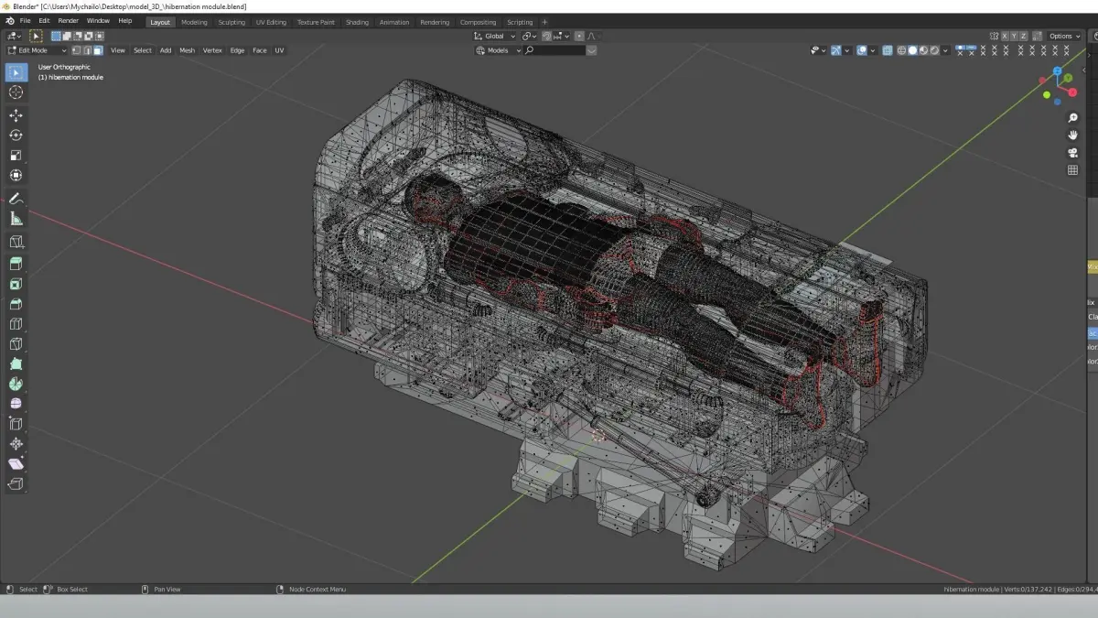Screen dimensions: 1098x618
Task: Toggle X axis mirror
Action: click(1005, 37)
